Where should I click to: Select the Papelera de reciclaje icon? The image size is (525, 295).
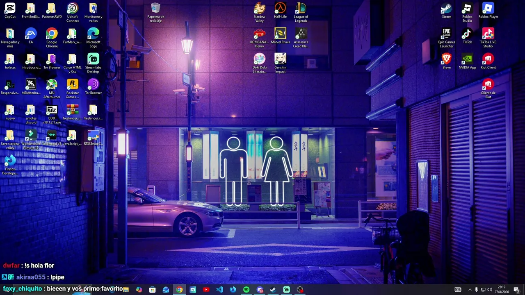tap(155, 13)
